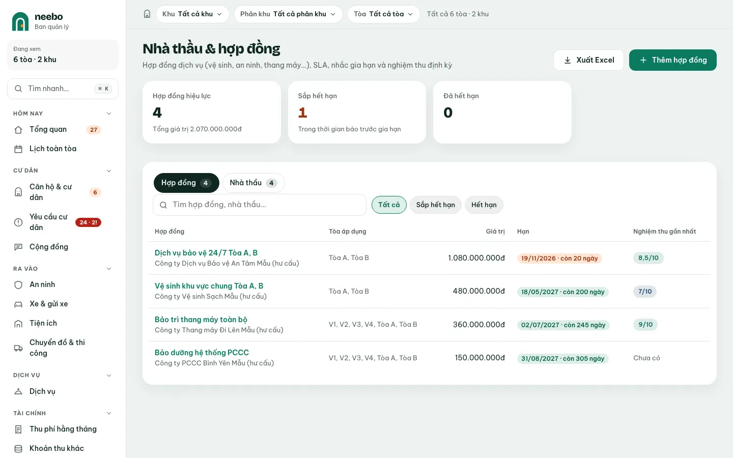733x458 pixels.
Task: Click the building icon in top filter bar
Action: [147, 14]
